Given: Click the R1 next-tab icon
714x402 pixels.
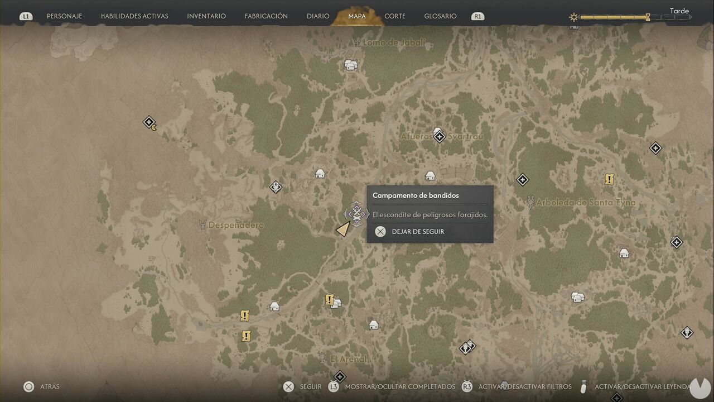Looking at the screenshot, I should [x=477, y=16].
